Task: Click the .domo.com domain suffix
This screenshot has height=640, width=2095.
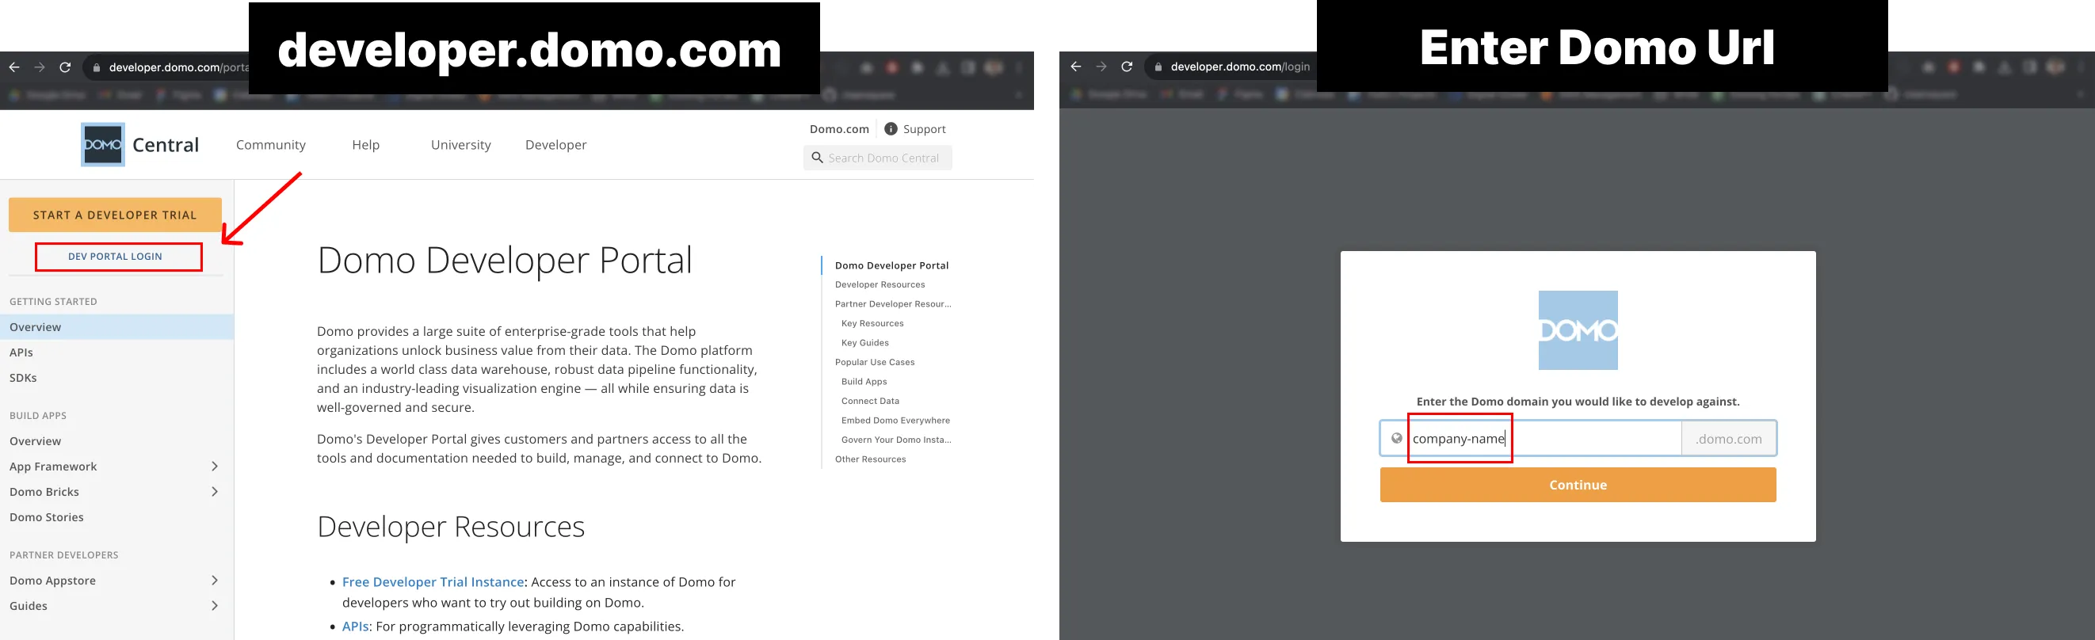Action: tap(1729, 438)
